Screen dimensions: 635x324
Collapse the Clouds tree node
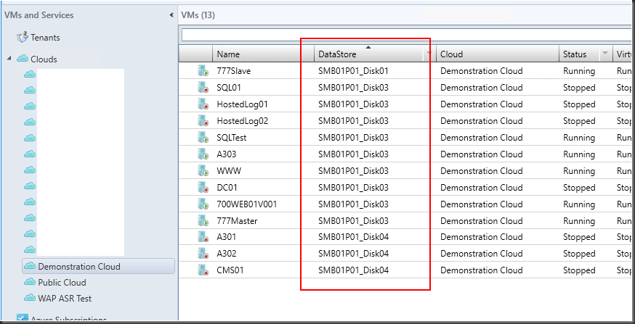pos(9,59)
